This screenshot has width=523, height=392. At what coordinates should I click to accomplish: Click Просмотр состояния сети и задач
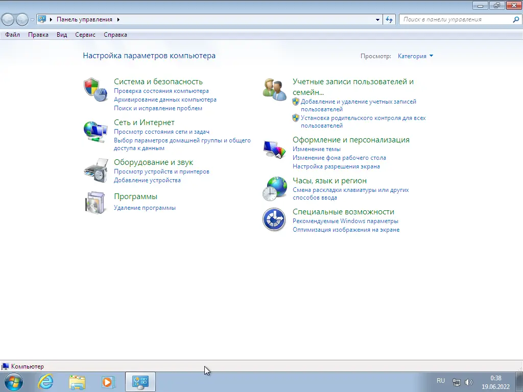point(161,132)
